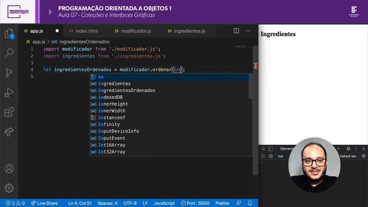368x207 pixels.
Task: Select the 'ingredientes' suggestion
Action: pos(169,83)
